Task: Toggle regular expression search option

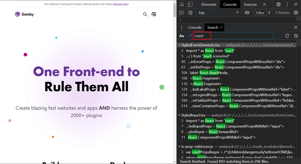Action: 190,36
